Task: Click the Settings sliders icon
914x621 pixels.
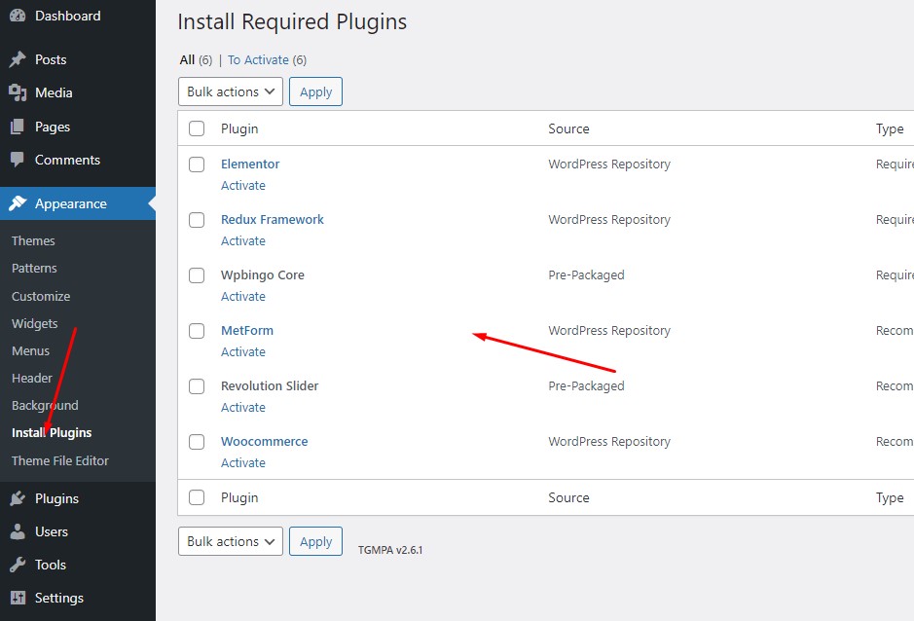Action: pos(18,598)
